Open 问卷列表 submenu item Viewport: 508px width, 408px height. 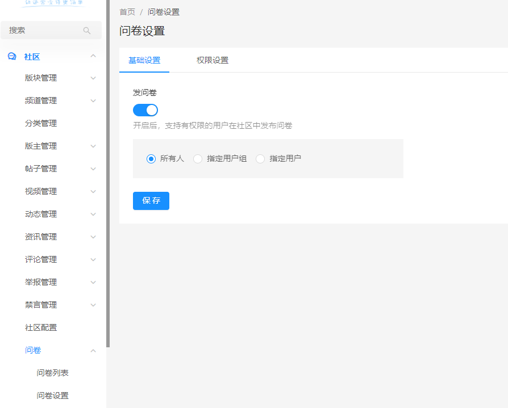52,373
